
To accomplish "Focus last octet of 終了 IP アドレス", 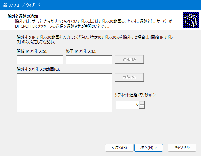I will coord(106,59).
